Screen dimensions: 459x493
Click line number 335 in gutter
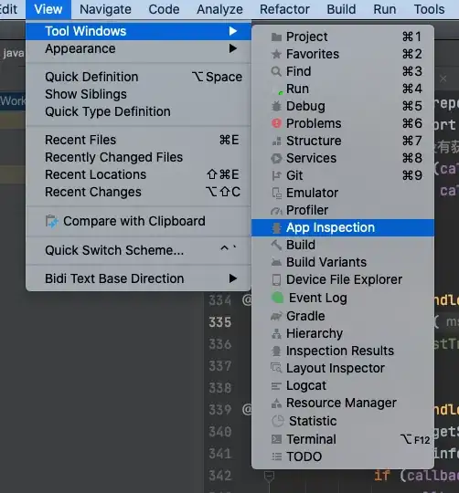220,322
